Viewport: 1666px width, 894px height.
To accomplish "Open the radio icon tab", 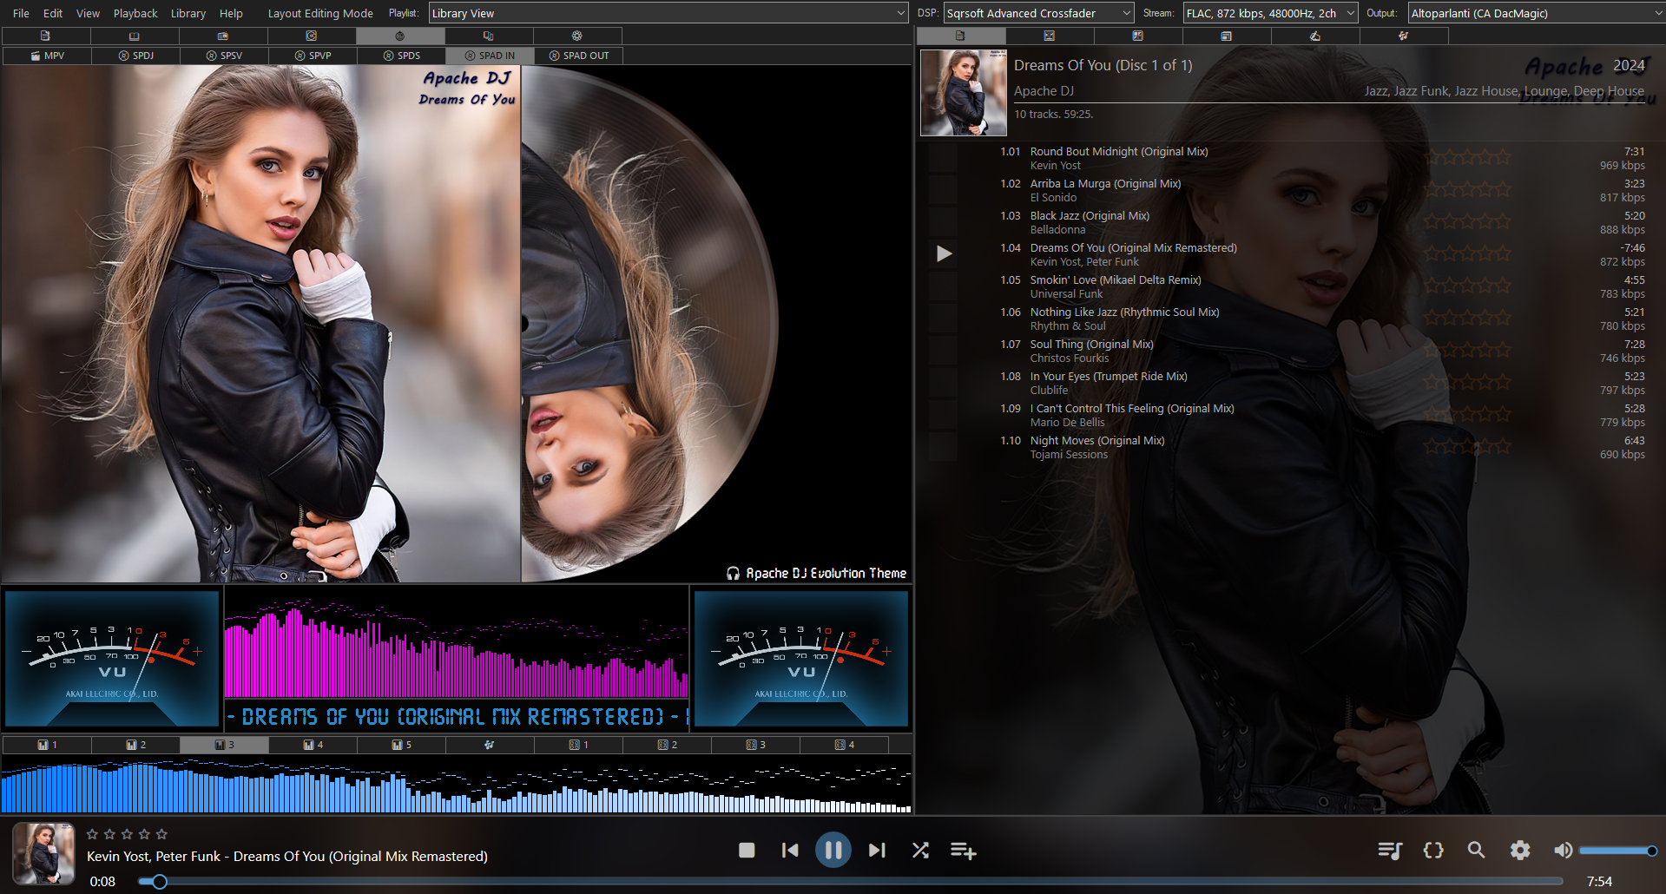I will (223, 36).
